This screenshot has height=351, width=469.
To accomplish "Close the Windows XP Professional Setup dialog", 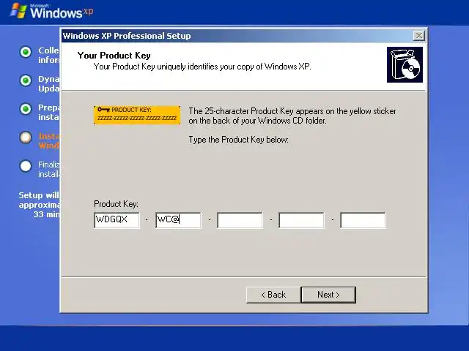I will tap(419, 36).
